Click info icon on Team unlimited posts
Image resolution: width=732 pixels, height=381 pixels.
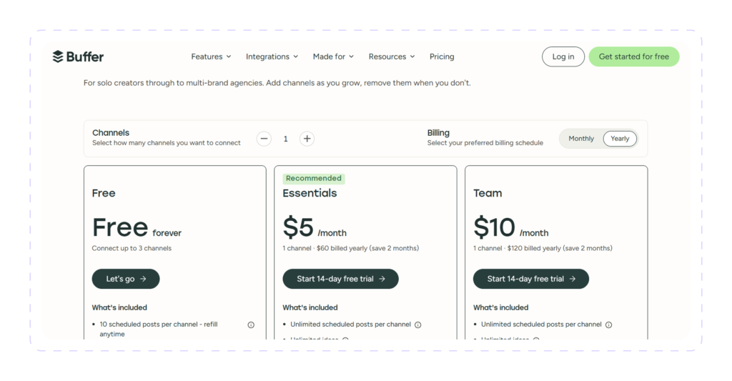[609, 325]
